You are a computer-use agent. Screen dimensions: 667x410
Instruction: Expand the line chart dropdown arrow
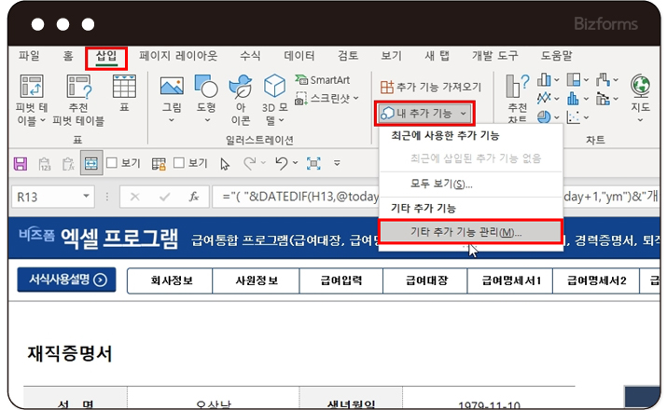(556, 99)
